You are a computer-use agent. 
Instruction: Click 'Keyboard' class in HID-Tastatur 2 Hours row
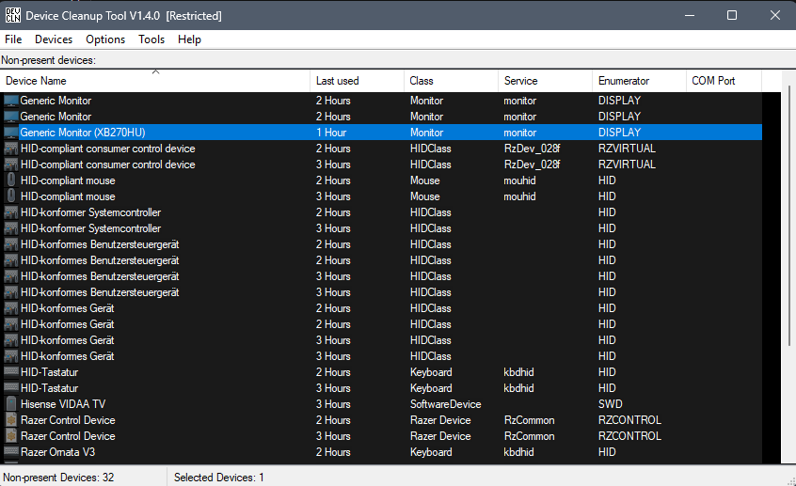point(431,372)
